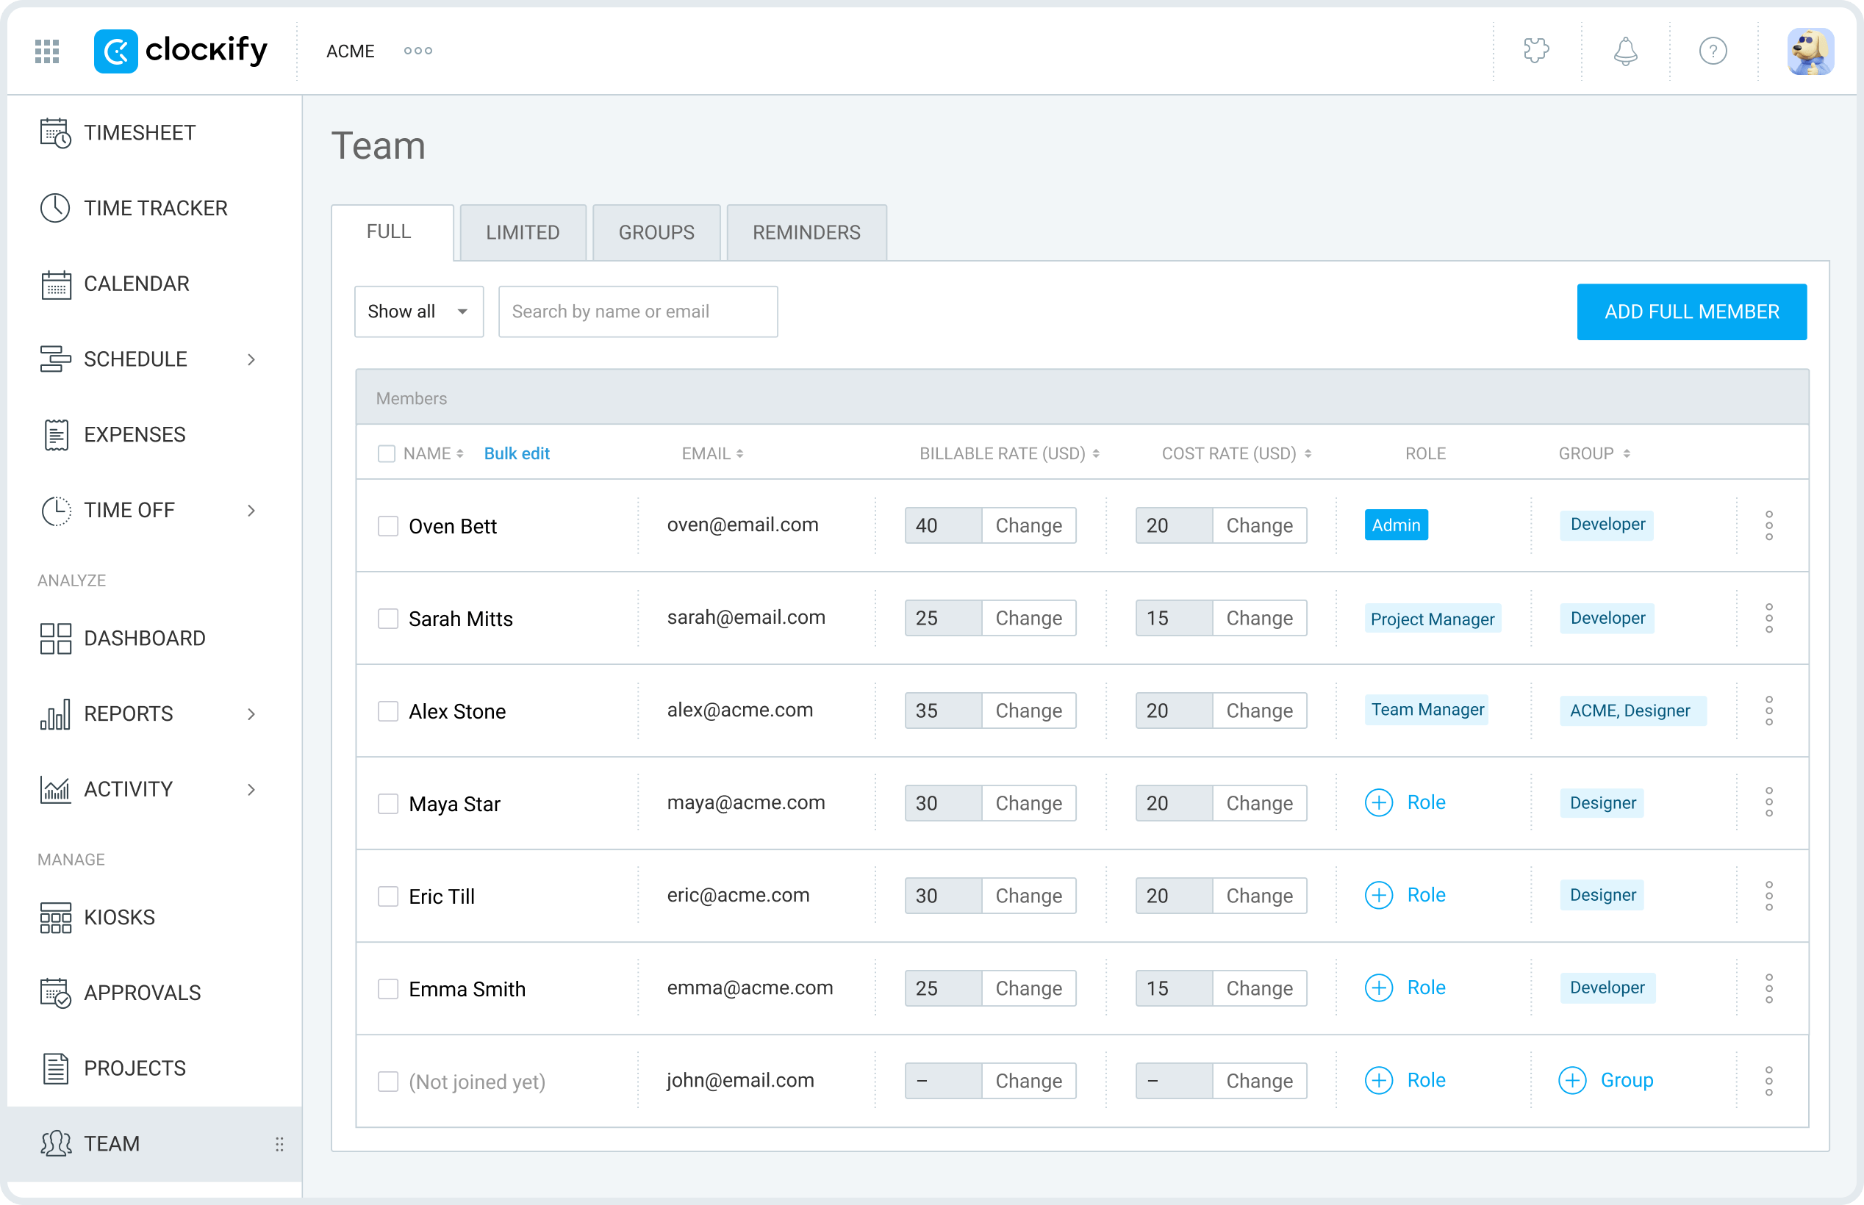This screenshot has height=1205, width=1864.
Task: Add a group for john@email.com
Action: [1606, 1081]
